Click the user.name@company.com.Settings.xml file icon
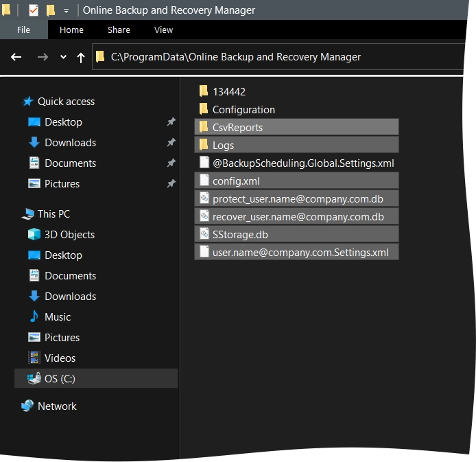Screen dimensions: 476x462 click(x=204, y=251)
